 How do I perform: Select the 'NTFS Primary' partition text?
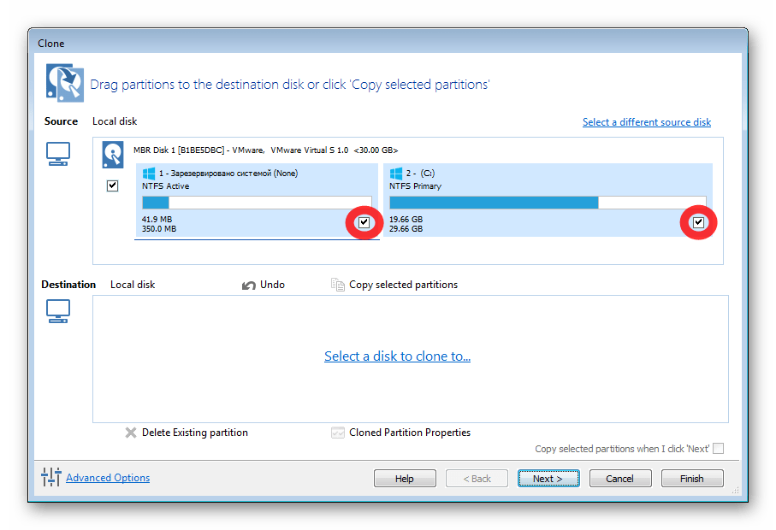[415, 186]
